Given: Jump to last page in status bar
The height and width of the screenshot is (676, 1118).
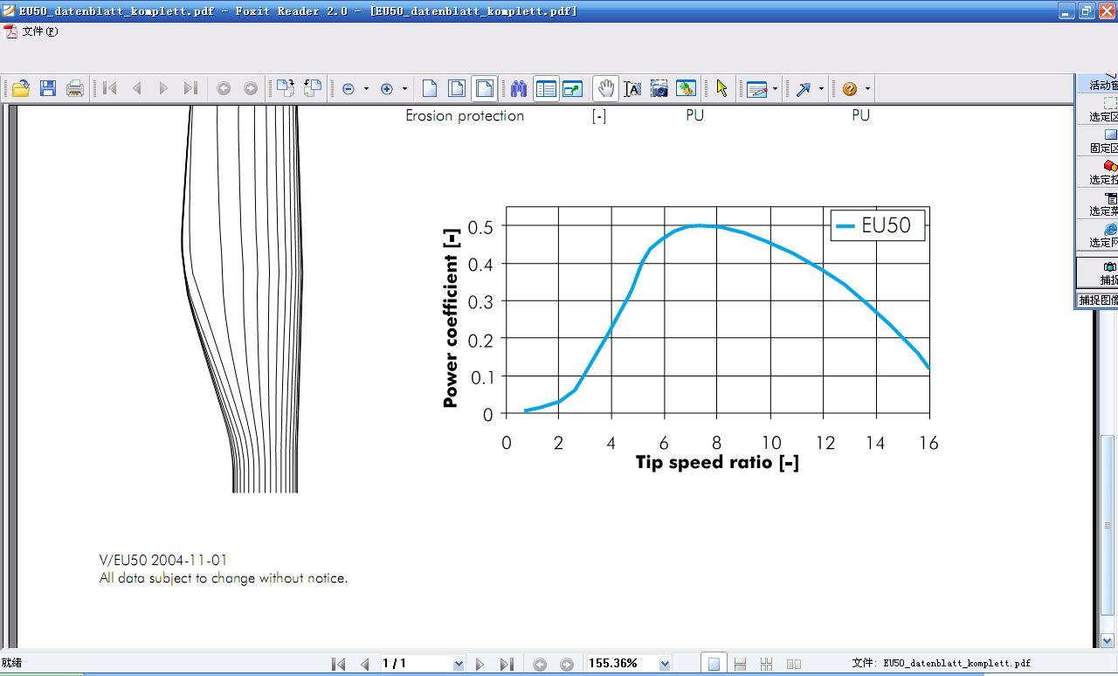Looking at the screenshot, I should [506, 664].
